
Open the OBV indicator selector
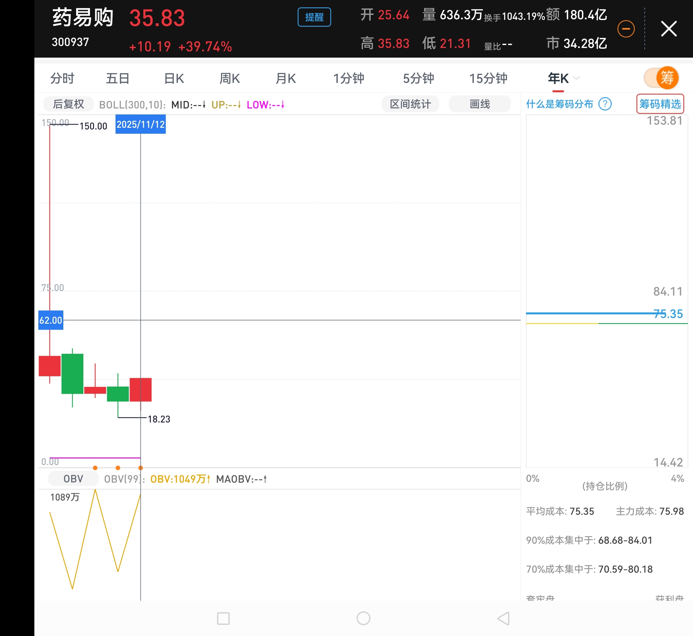[x=73, y=479]
